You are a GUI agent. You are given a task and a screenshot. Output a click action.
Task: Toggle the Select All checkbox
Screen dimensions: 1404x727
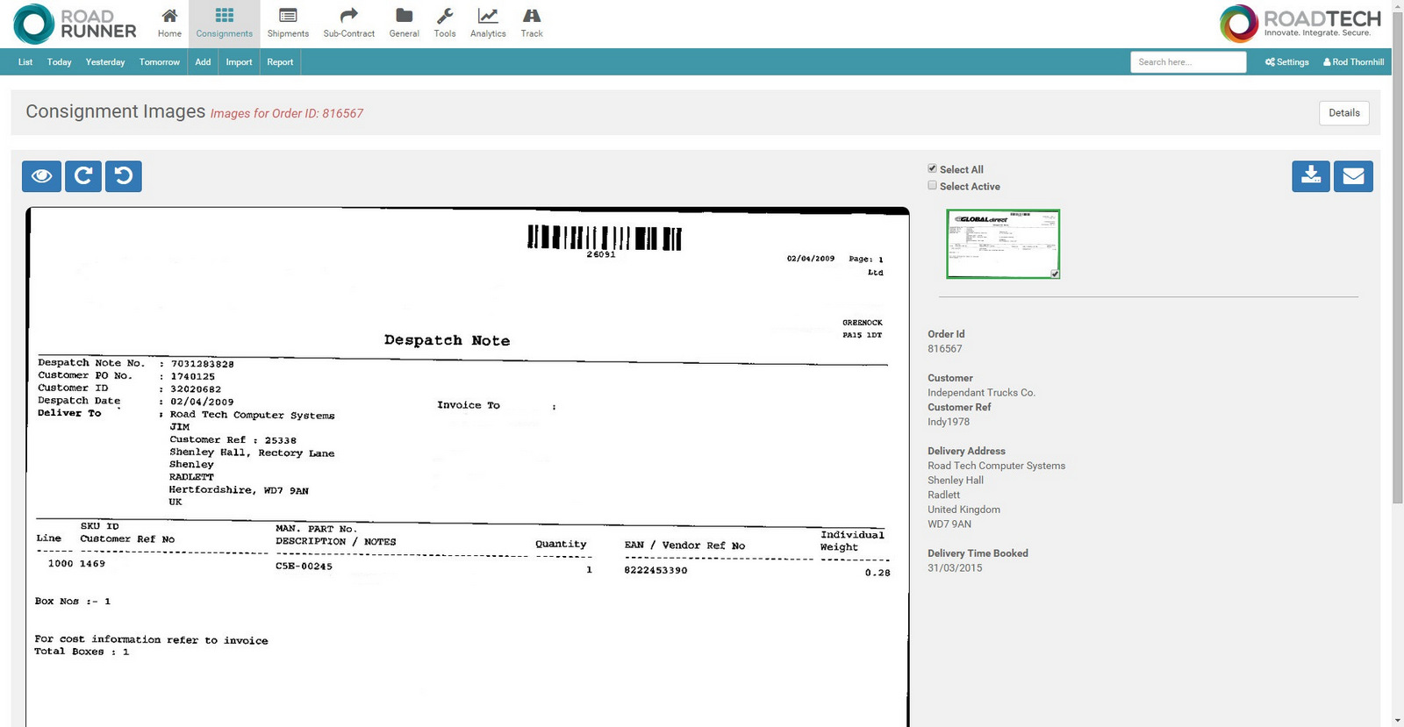pyautogui.click(x=932, y=168)
